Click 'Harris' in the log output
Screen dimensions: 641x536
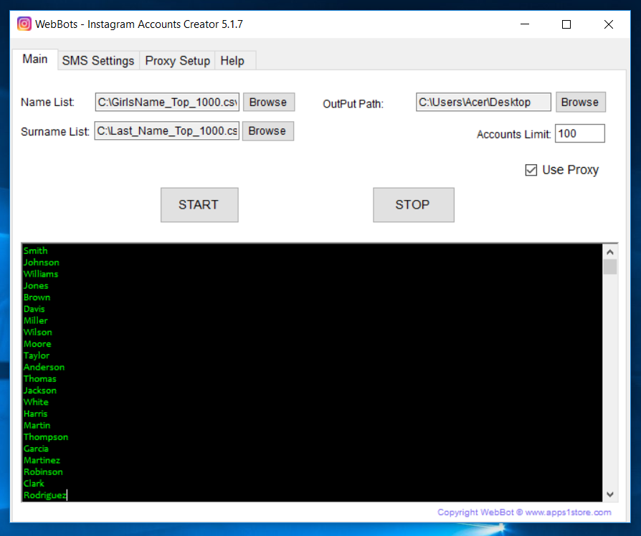(x=36, y=414)
